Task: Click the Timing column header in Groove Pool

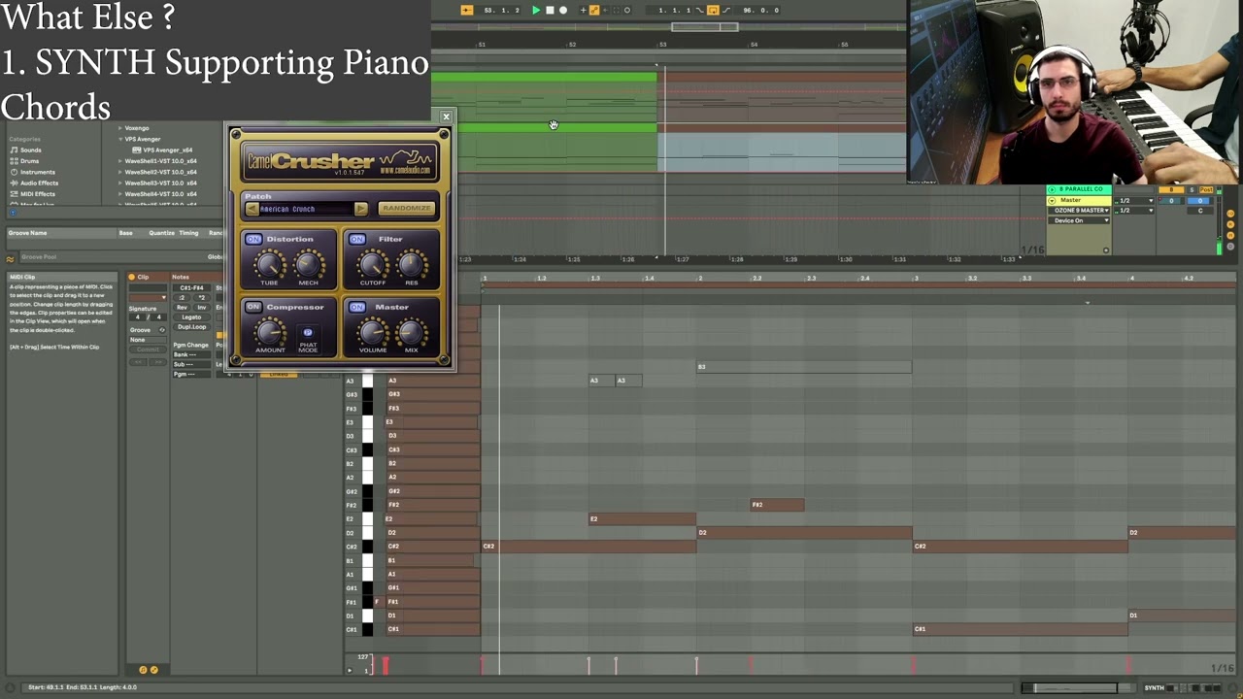Action: pos(188,233)
